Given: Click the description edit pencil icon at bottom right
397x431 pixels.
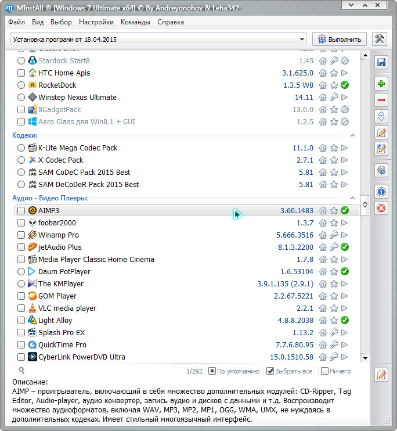Looking at the screenshot, I should tap(381, 375).
